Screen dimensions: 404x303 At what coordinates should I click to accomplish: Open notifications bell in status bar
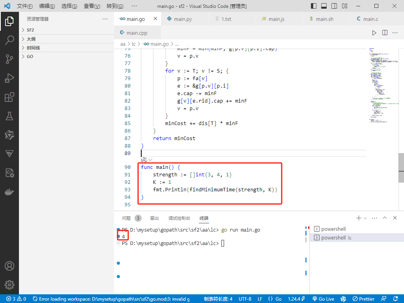(396, 299)
